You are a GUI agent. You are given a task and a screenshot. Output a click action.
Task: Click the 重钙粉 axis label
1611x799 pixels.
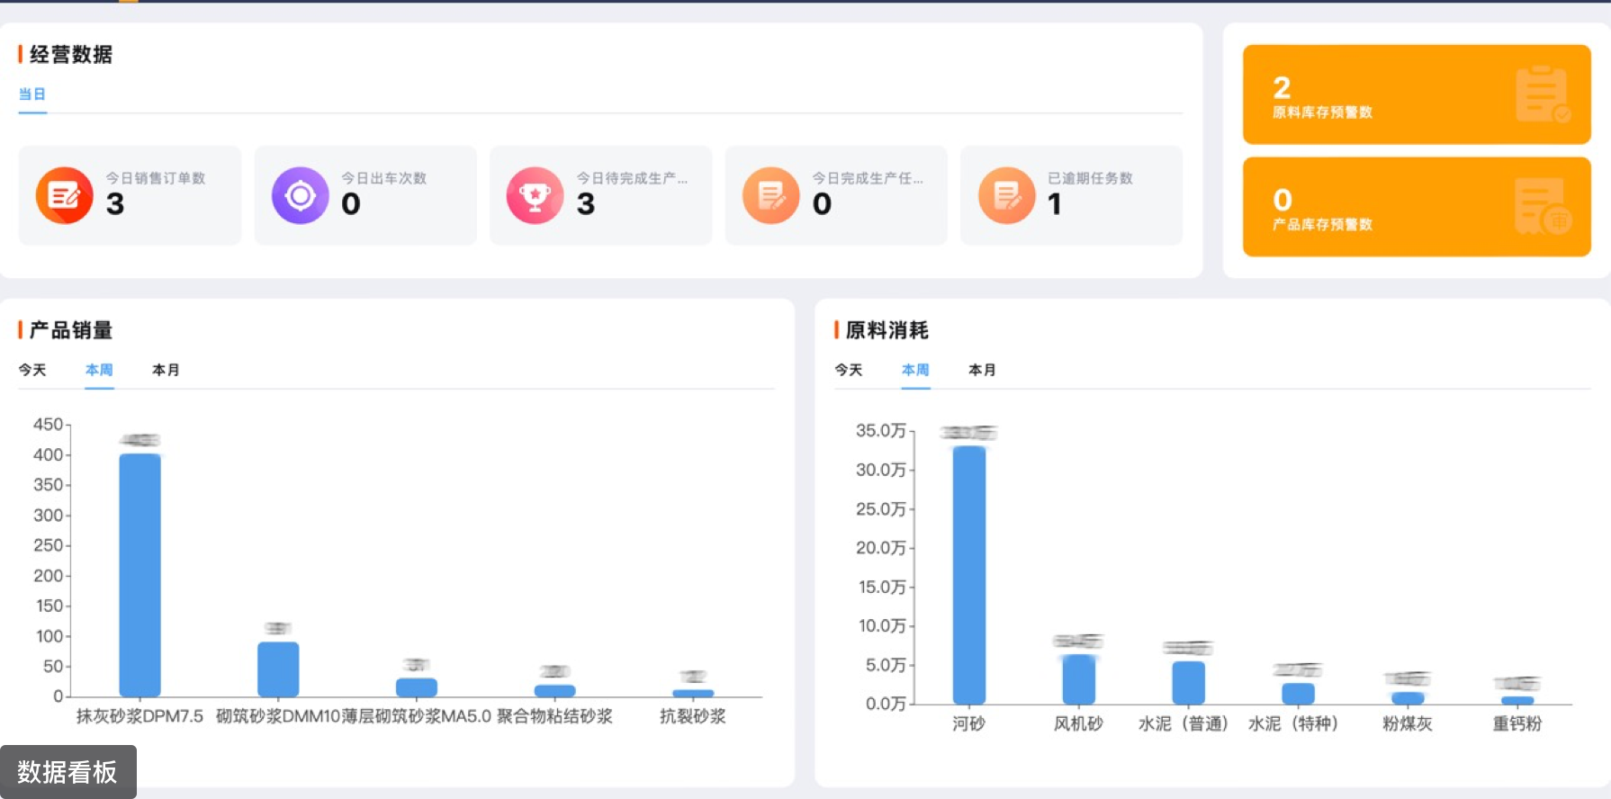pos(1517,723)
